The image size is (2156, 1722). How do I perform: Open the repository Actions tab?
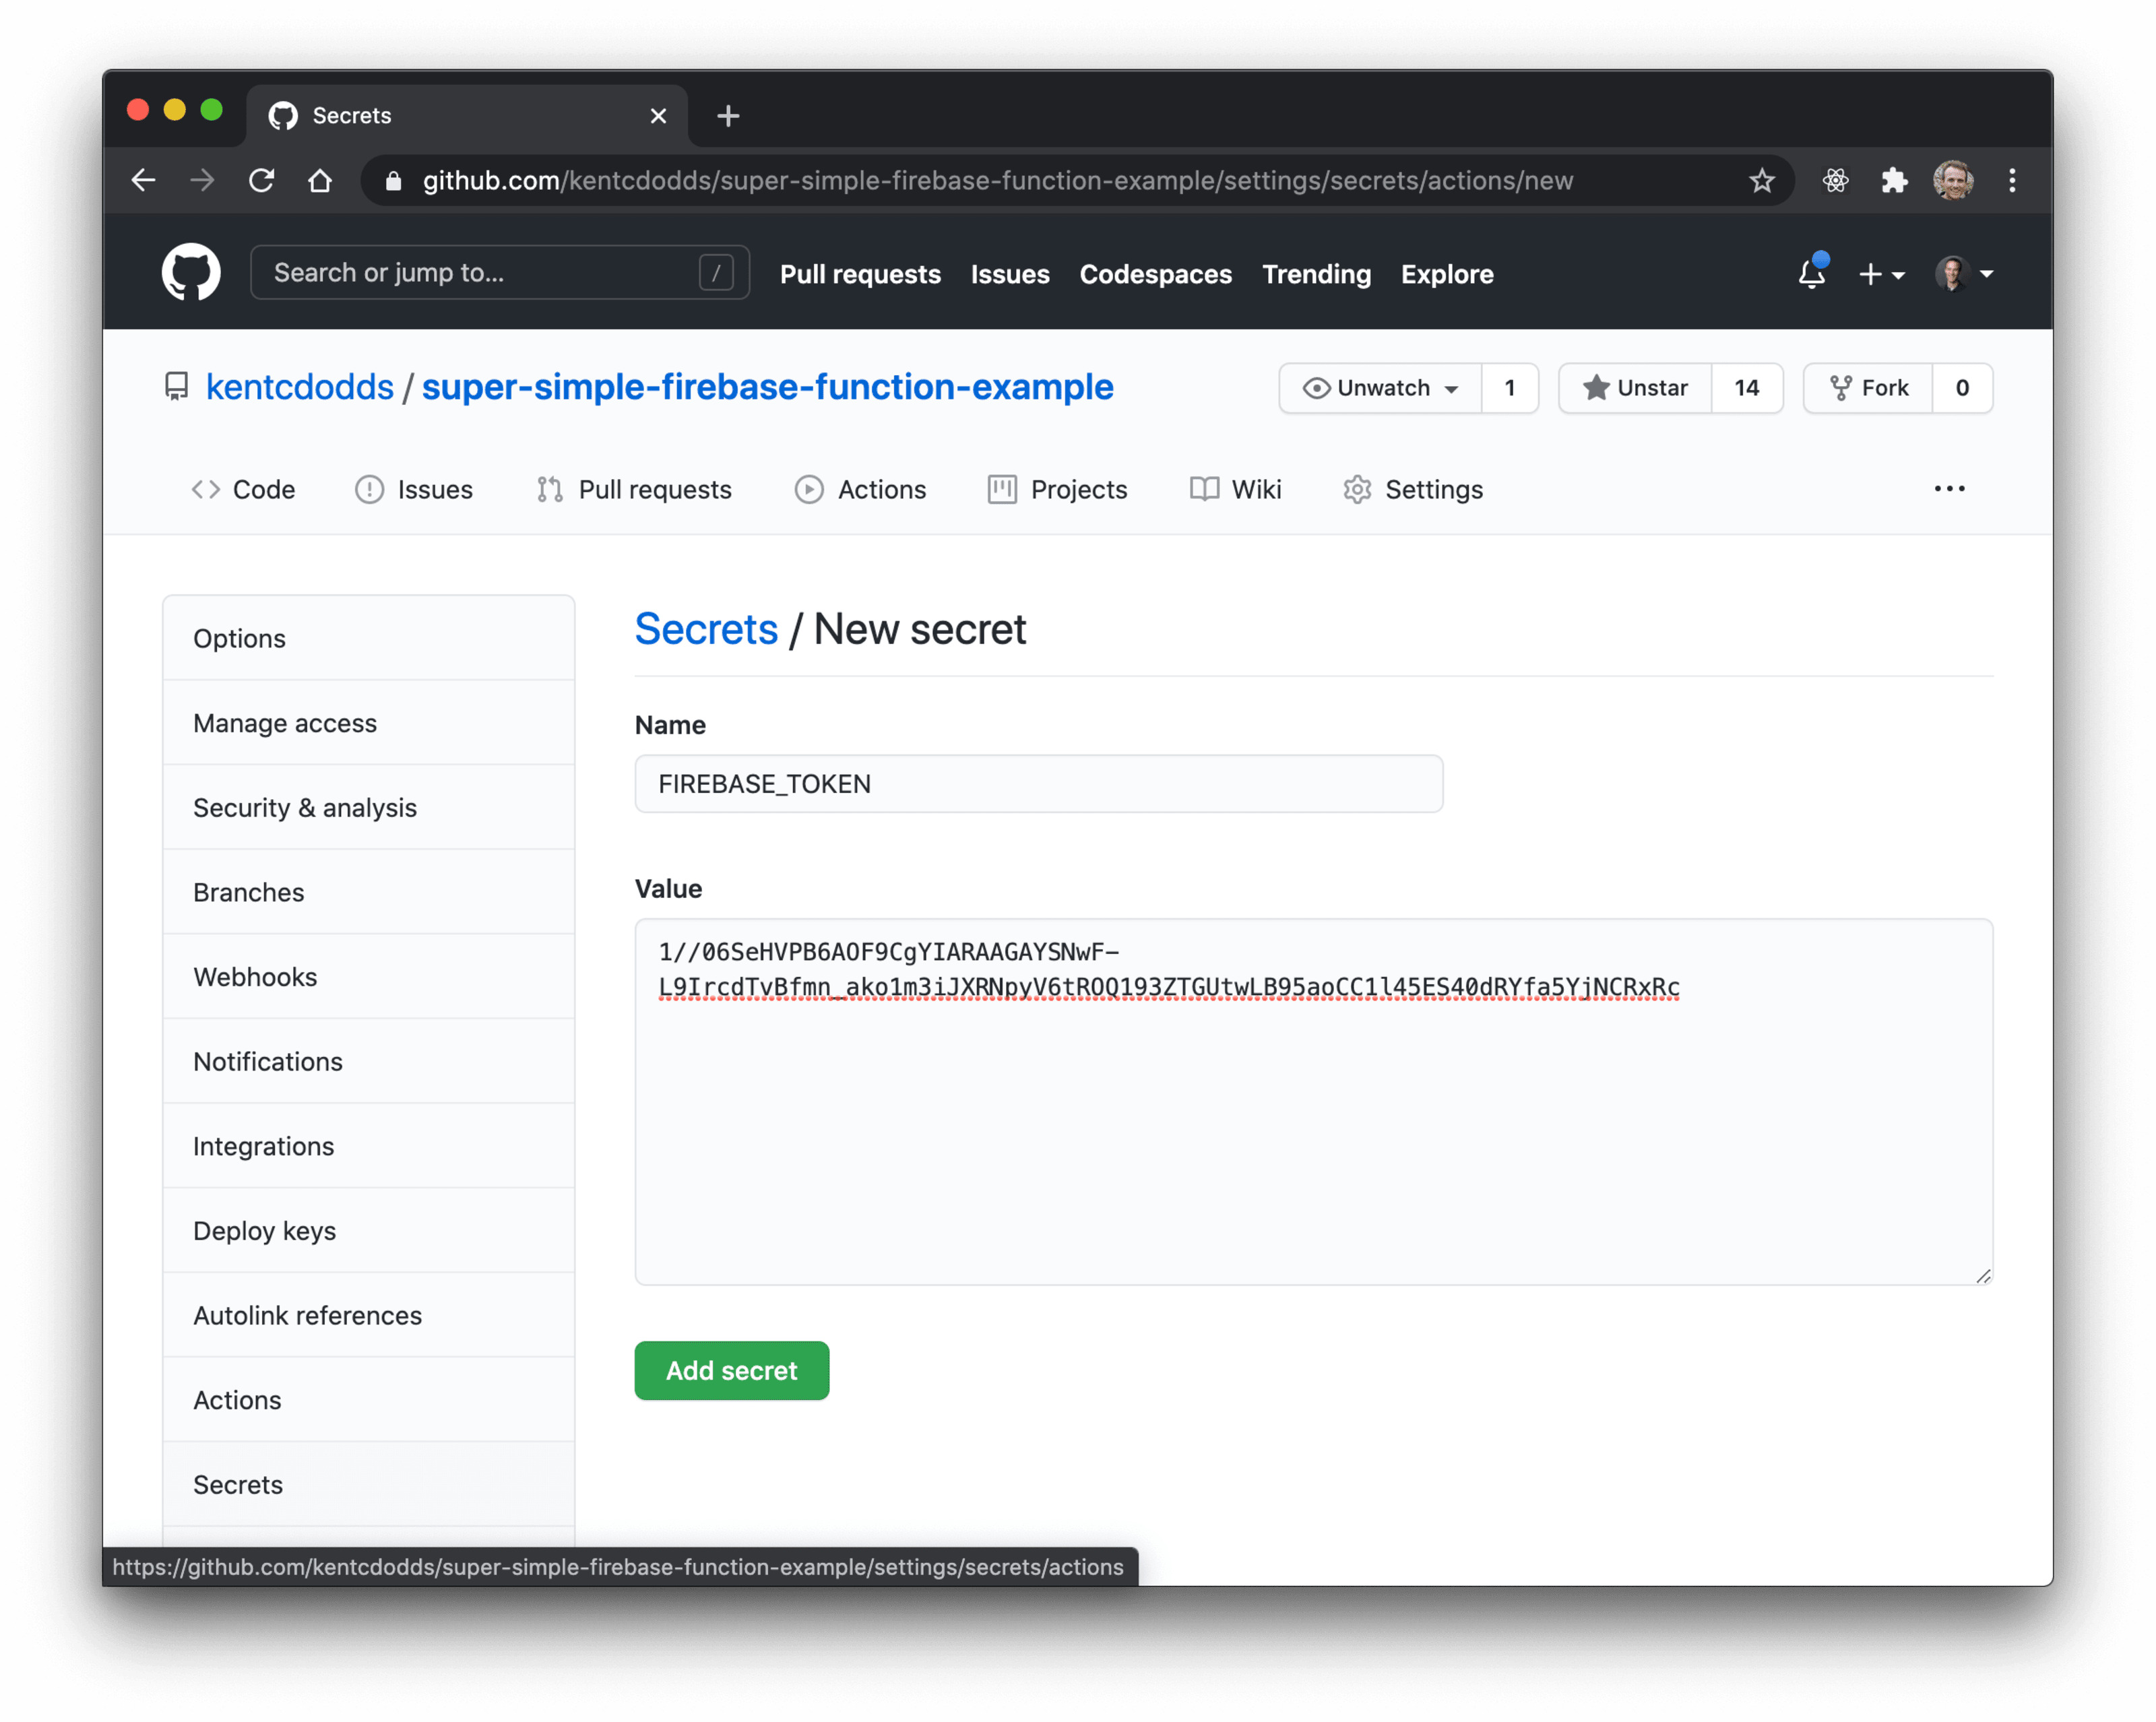(x=861, y=490)
